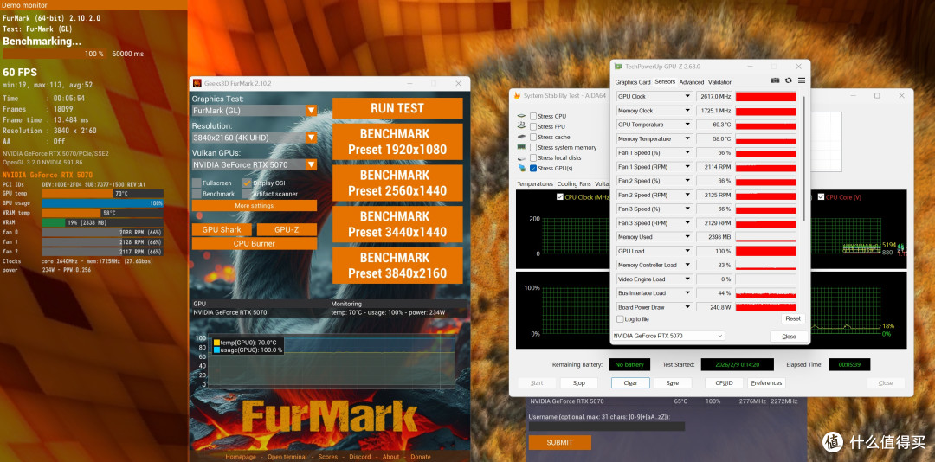Open the Board Power Draw sensor dropdown arrow
The image size is (935, 462).
[687, 307]
